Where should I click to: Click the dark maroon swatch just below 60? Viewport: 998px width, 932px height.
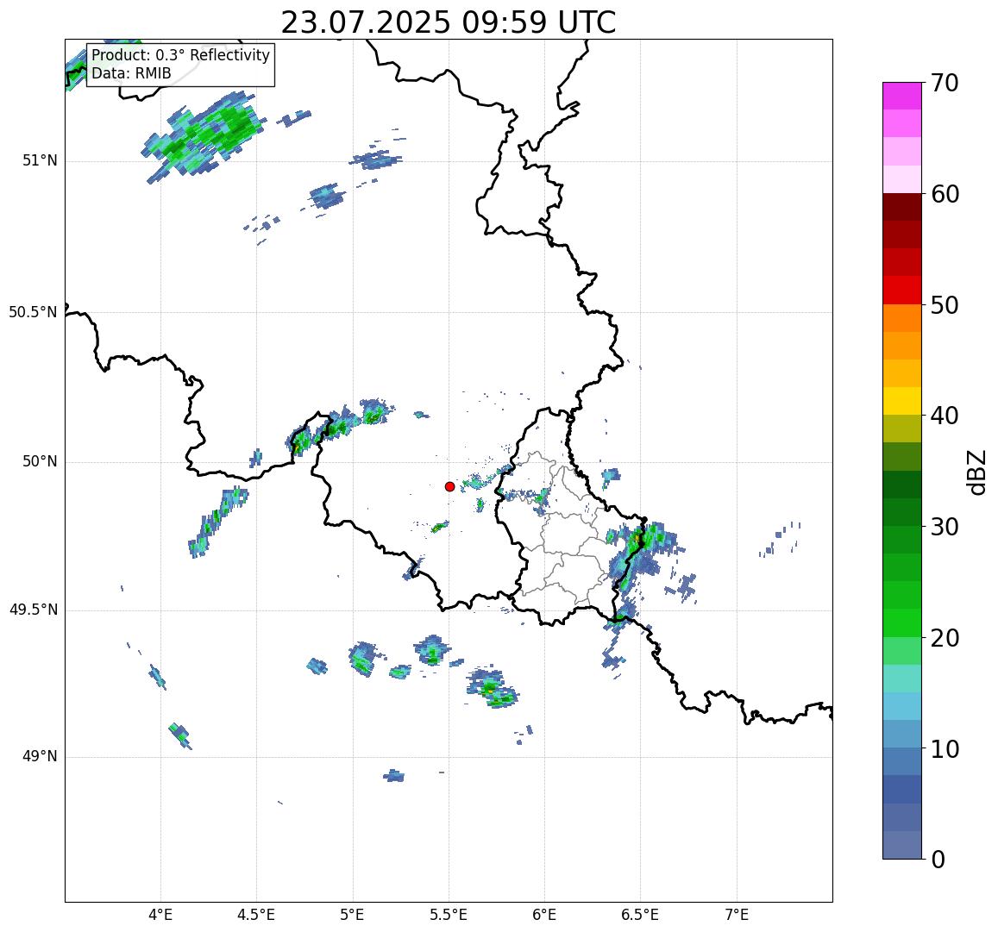tap(902, 208)
